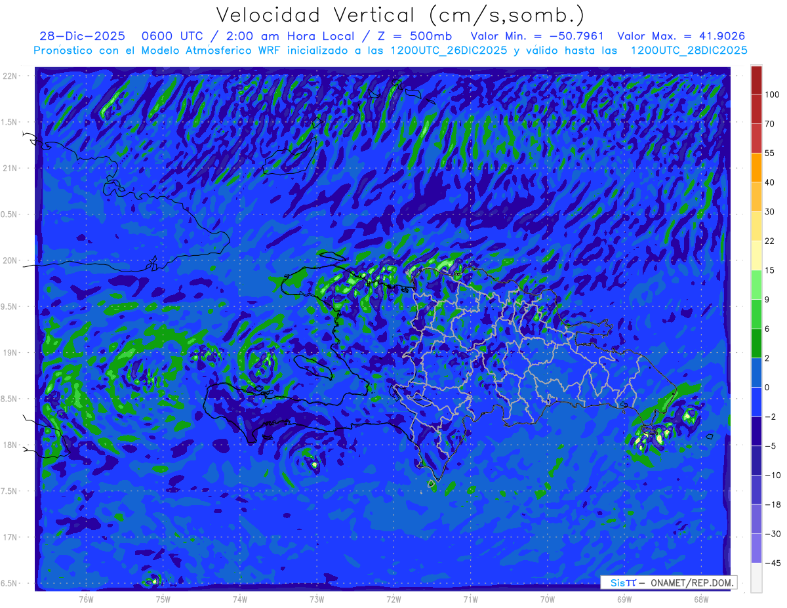
Task: Click the "68W" longitude label
Action: 701,599
